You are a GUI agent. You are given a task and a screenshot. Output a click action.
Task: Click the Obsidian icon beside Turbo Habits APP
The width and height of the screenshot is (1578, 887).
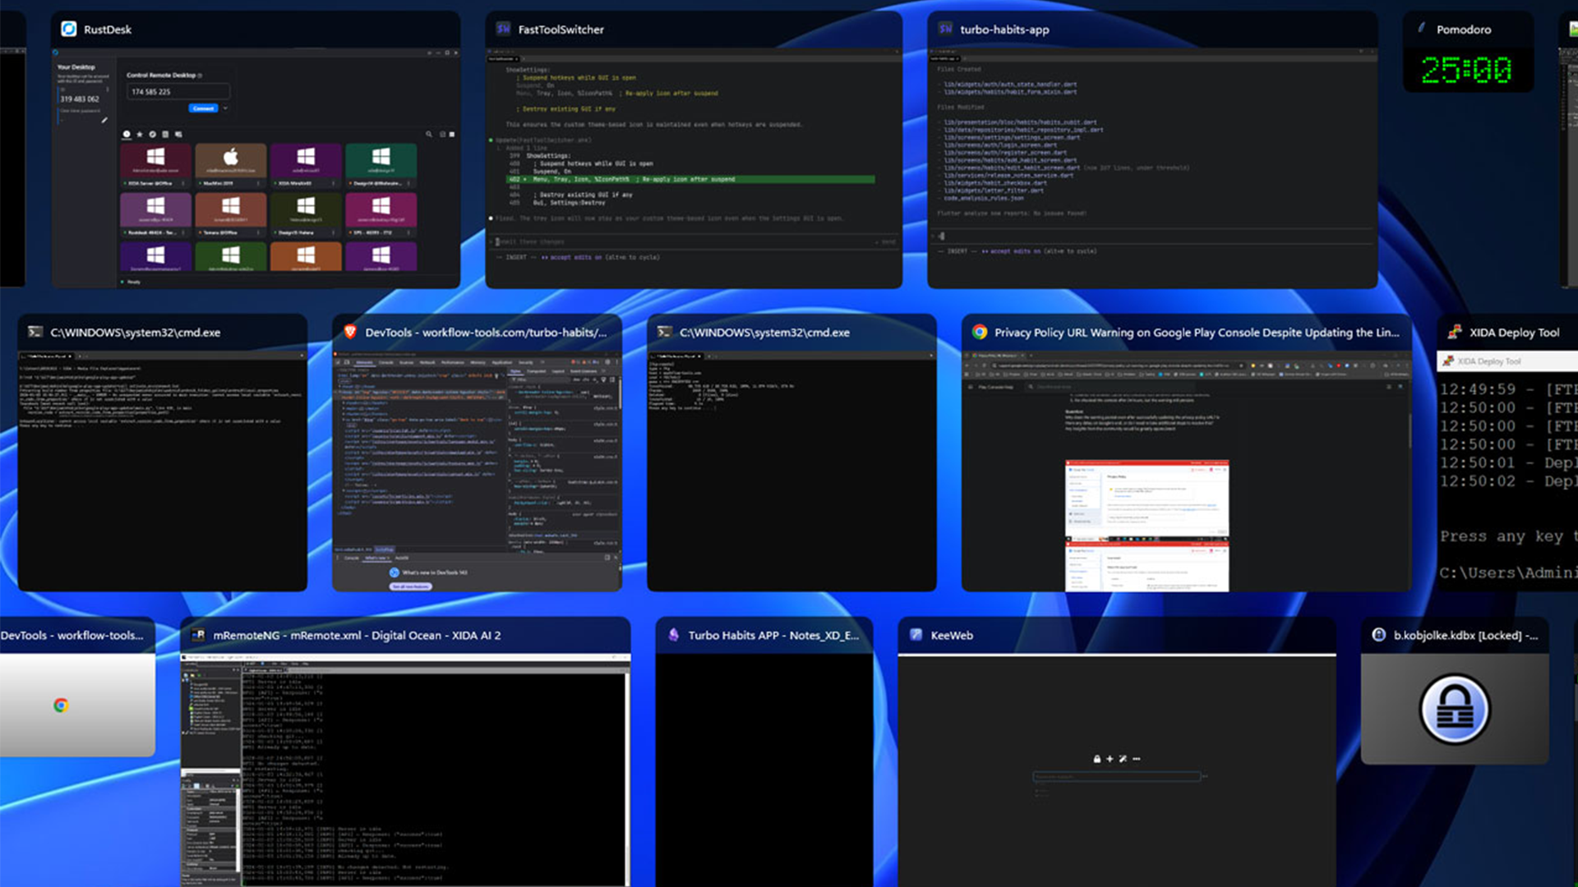tap(674, 635)
